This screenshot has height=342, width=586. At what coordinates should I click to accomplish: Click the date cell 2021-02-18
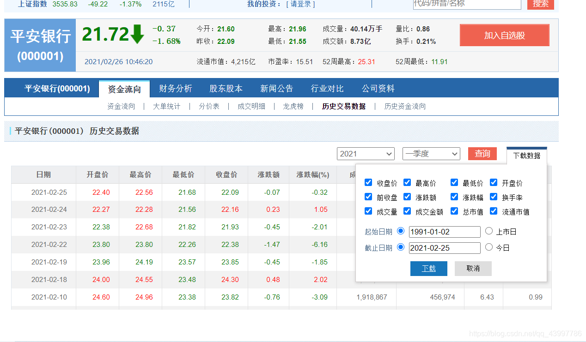click(49, 279)
